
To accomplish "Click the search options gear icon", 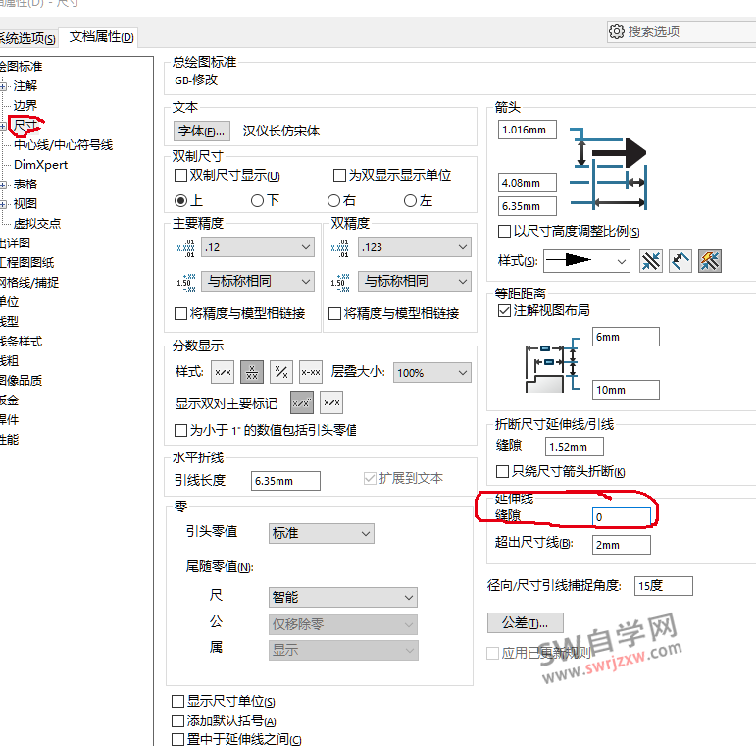I will pos(616,31).
